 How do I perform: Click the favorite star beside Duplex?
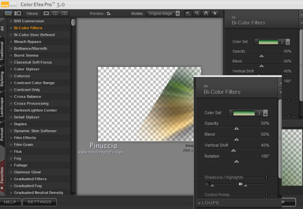pyautogui.click(x=11, y=124)
